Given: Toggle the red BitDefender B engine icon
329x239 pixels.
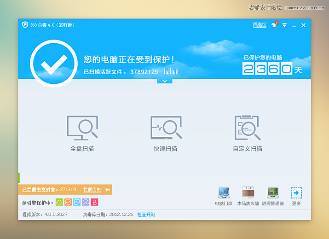Looking at the screenshot, I should [x=94, y=202].
